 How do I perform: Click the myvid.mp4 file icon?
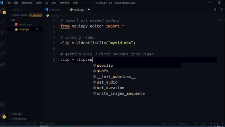click(16, 24)
